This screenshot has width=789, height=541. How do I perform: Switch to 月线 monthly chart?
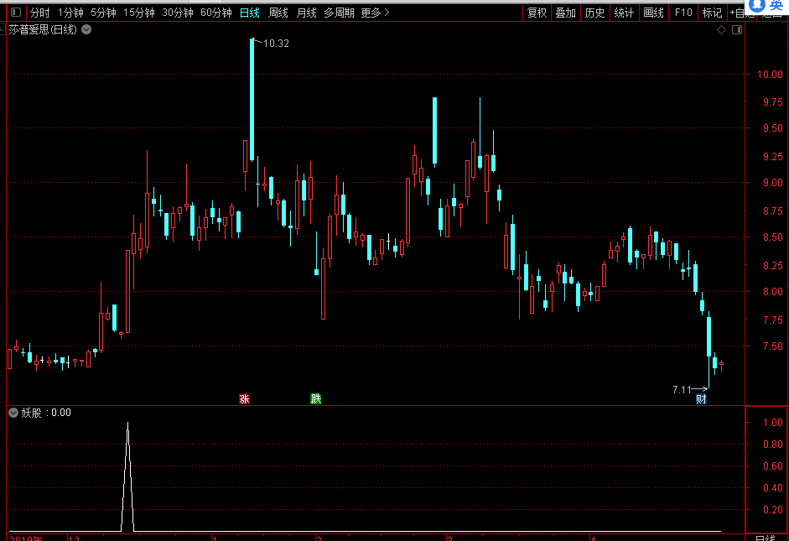point(306,13)
